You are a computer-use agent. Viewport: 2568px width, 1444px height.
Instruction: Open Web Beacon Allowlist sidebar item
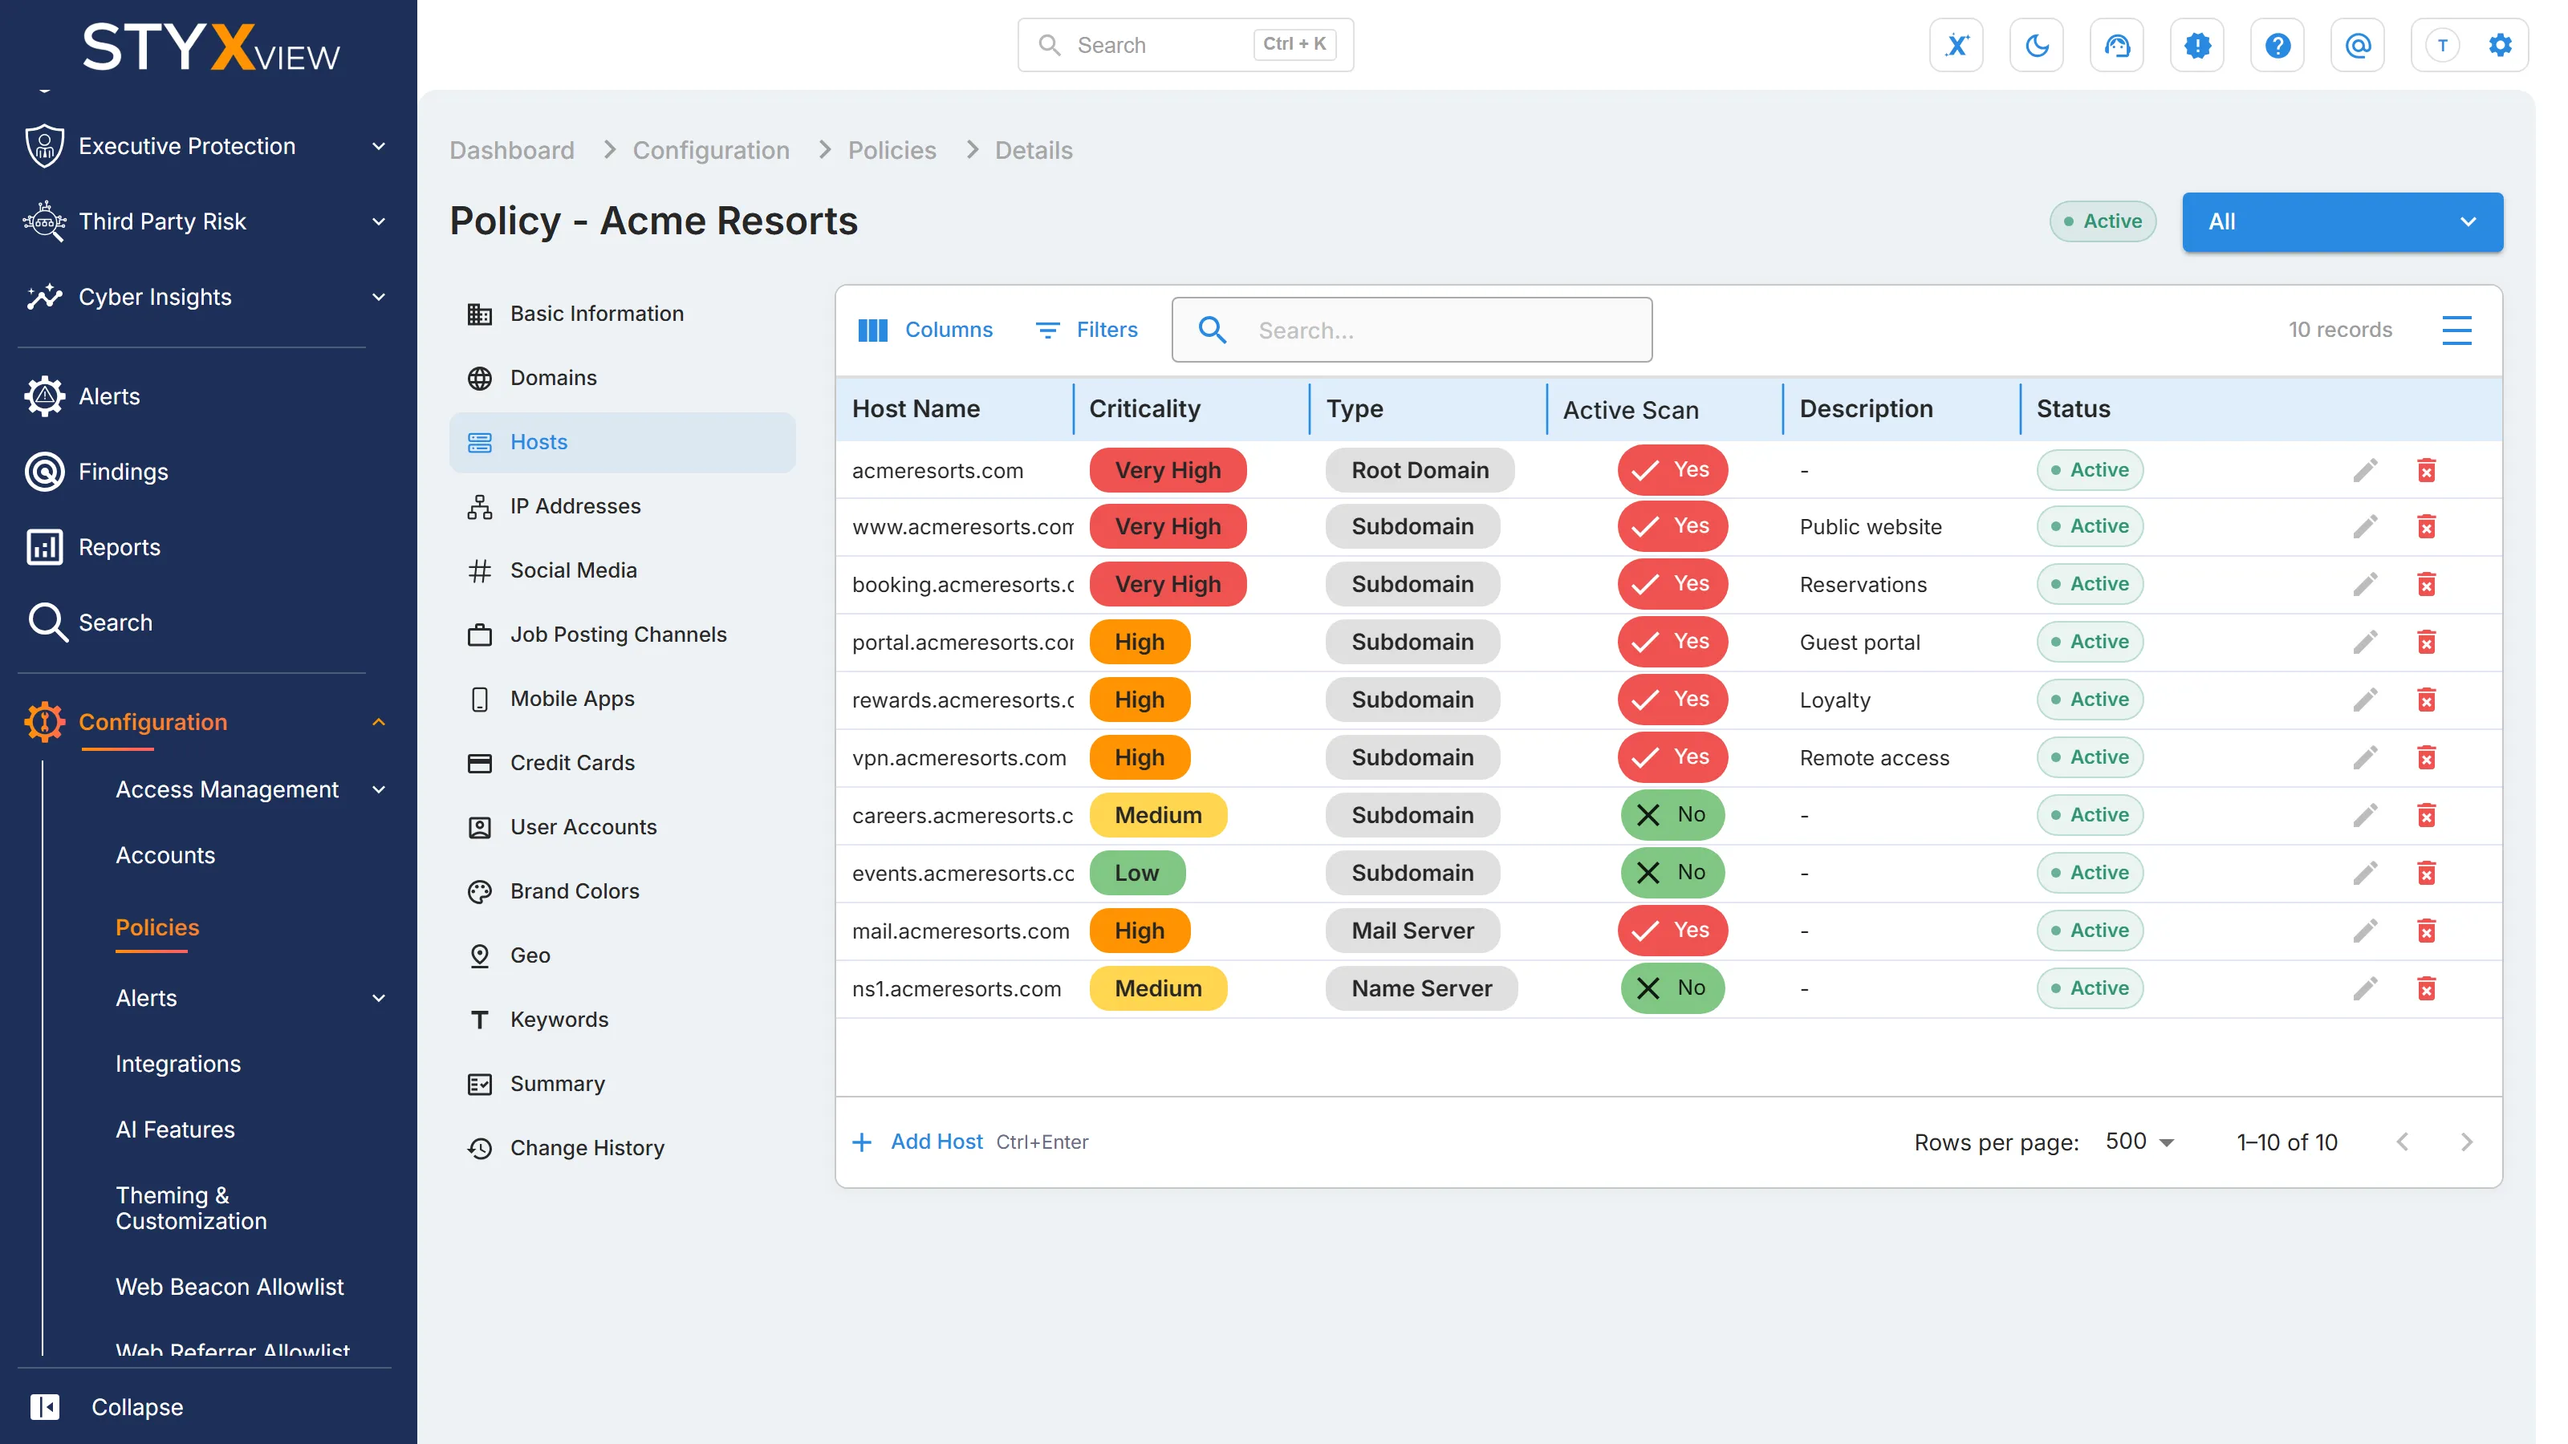230,1287
